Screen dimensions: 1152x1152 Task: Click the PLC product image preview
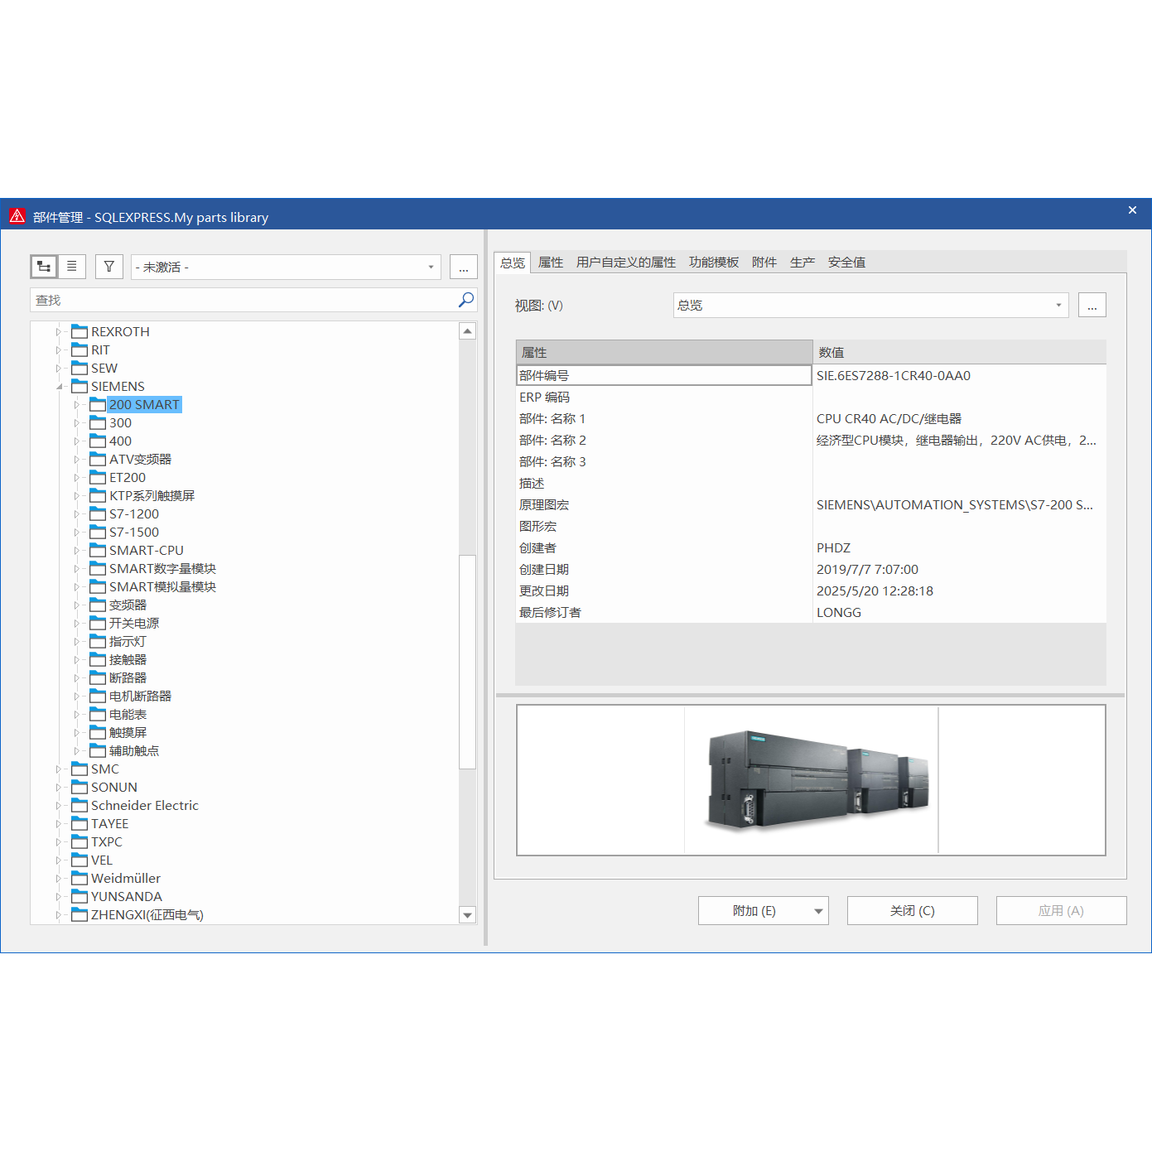811,780
